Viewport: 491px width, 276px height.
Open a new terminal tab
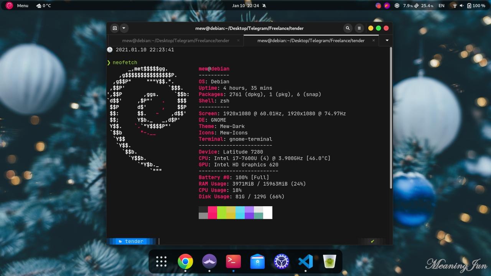[115, 28]
